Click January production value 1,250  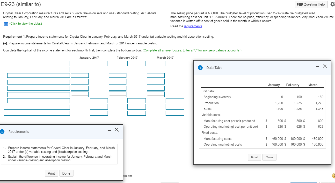(x=279, y=103)
